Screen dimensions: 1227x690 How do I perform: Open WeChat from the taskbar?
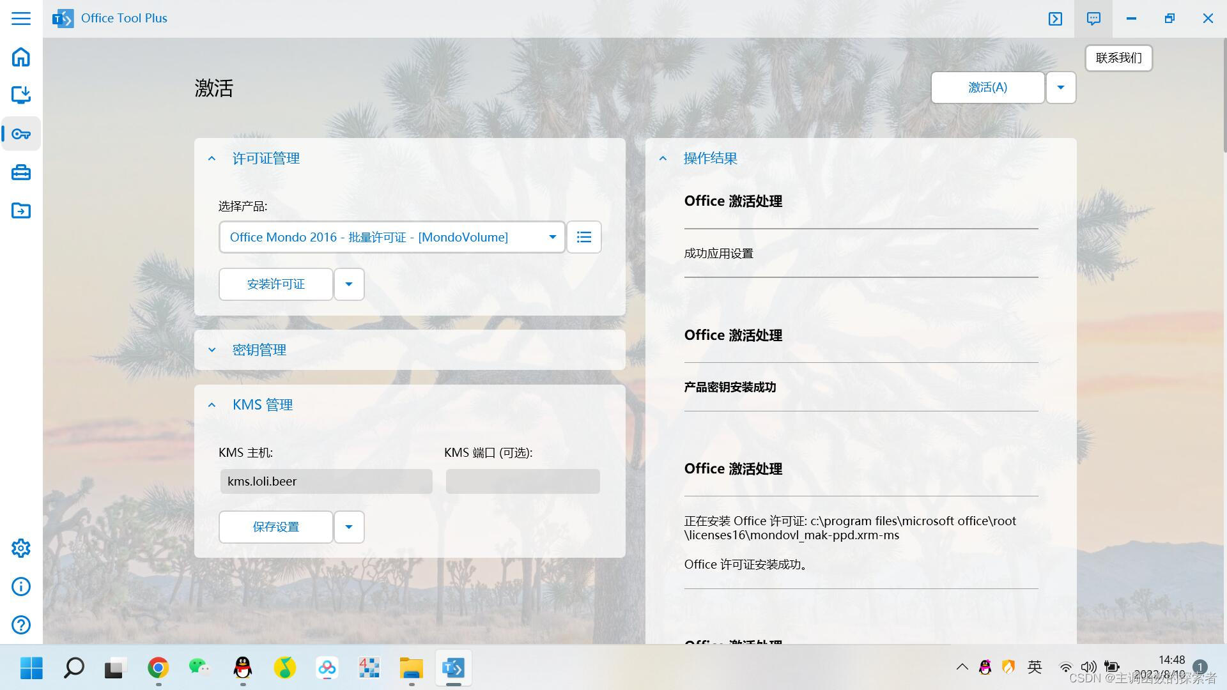[x=200, y=668]
